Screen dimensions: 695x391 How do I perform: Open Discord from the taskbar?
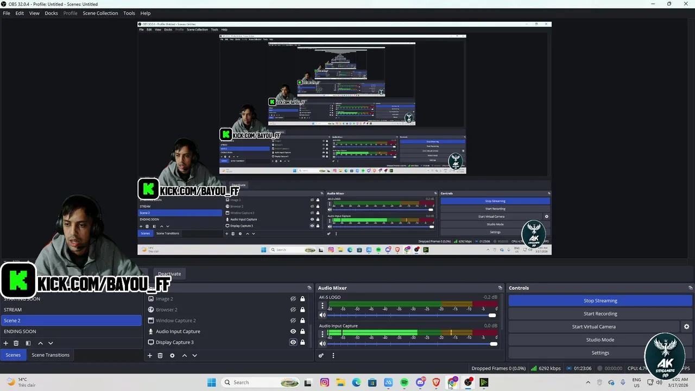click(420, 382)
